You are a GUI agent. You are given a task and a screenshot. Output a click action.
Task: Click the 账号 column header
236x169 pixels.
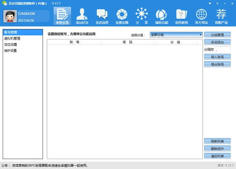pyautogui.click(x=74, y=42)
